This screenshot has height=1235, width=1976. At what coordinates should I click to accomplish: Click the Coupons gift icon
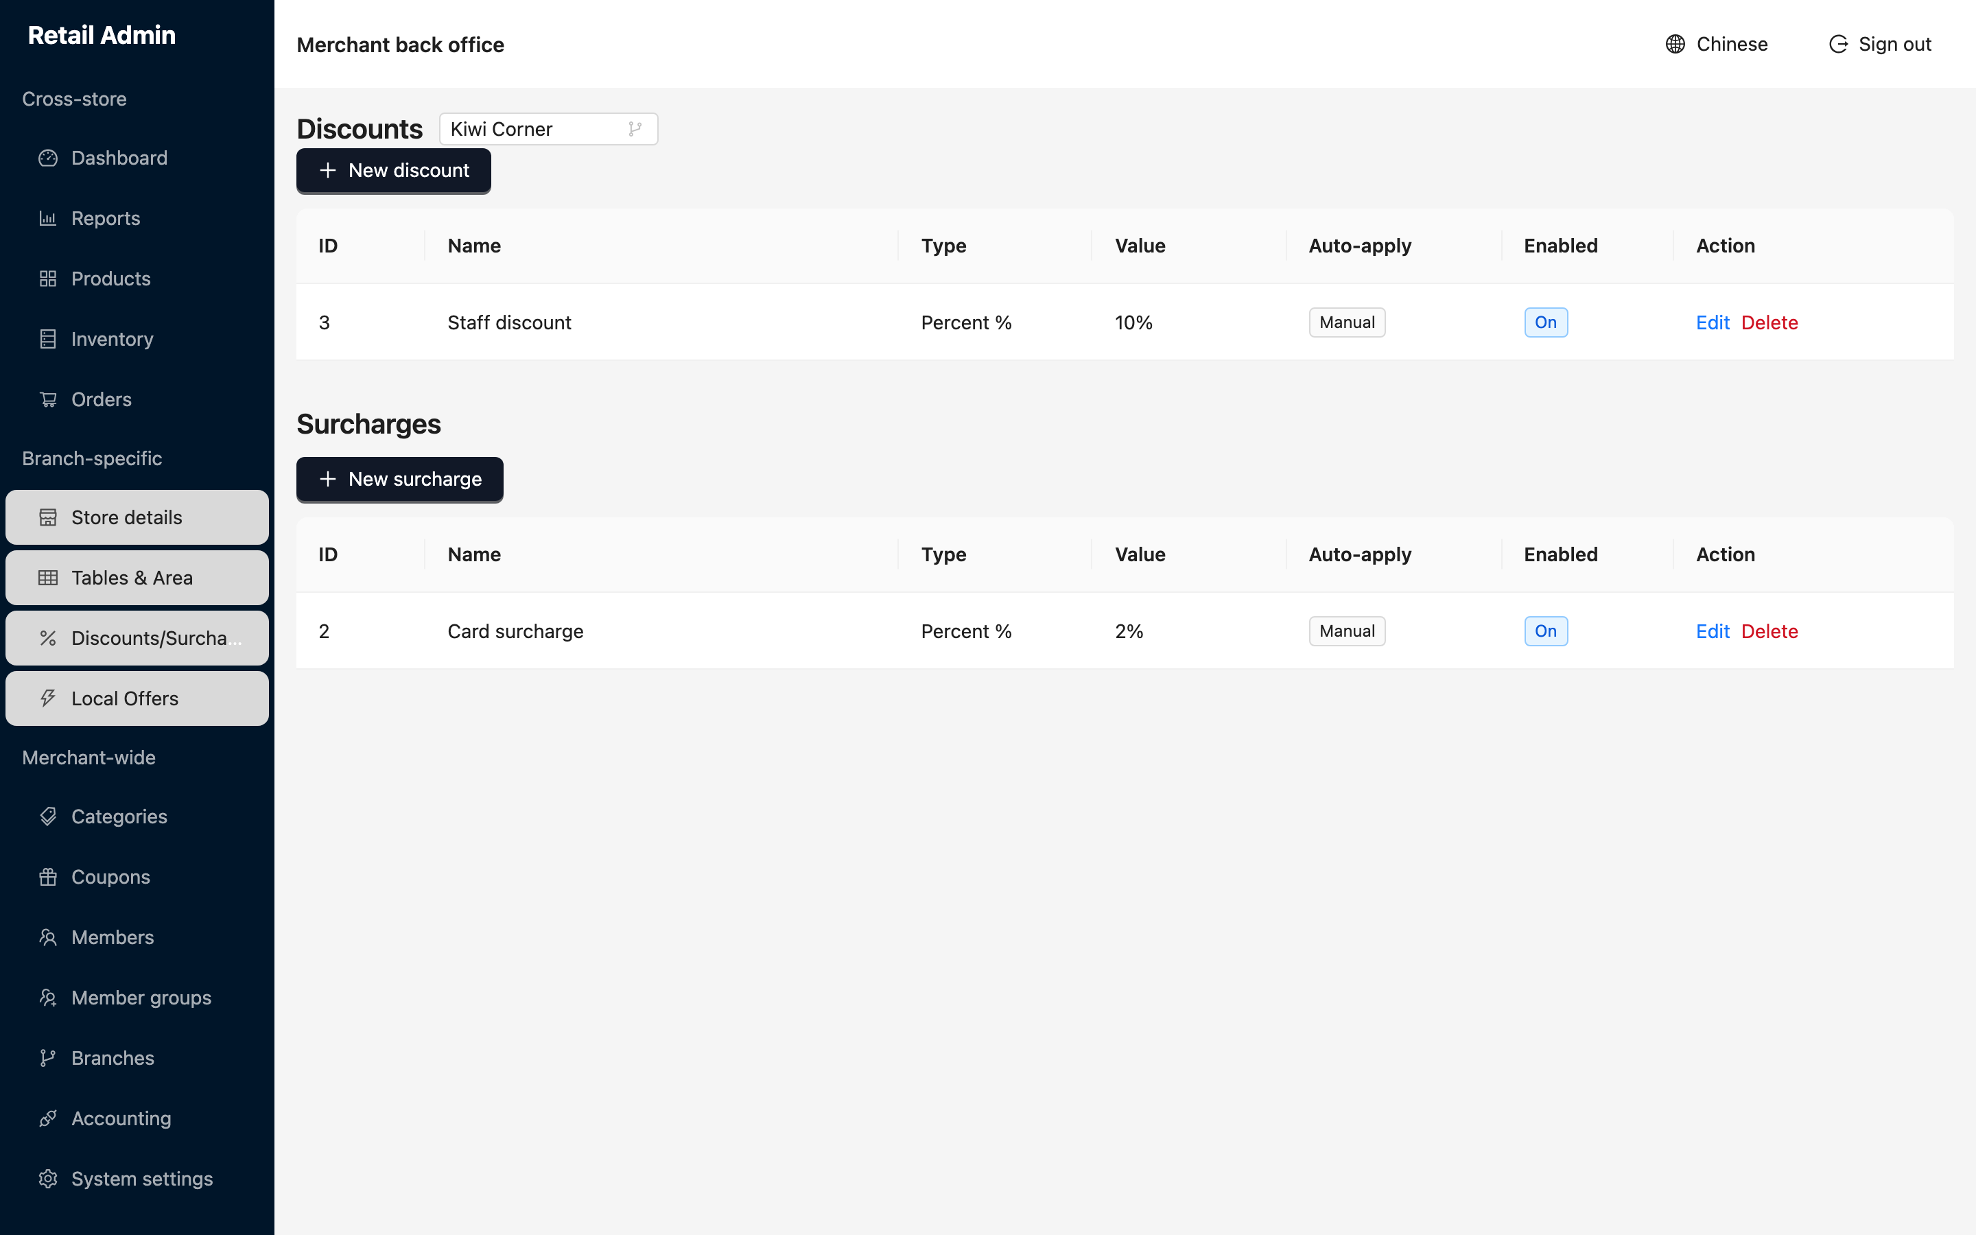[x=48, y=876]
